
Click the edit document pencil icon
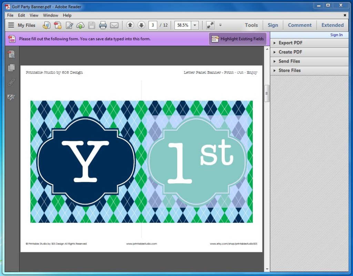click(69, 25)
